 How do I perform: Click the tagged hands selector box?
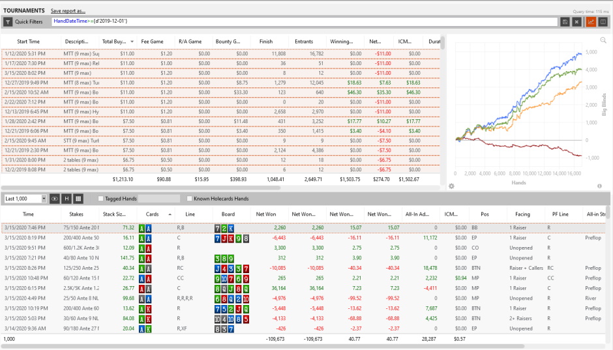point(159,199)
